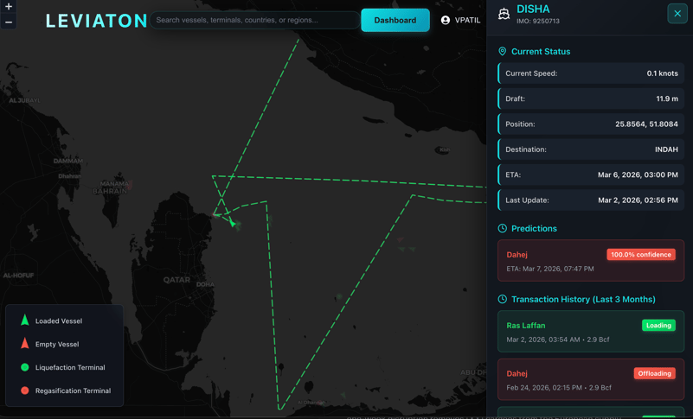Click the VPATIL user account icon
Viewport: 693px width, 419px height.
pos(446,20)
